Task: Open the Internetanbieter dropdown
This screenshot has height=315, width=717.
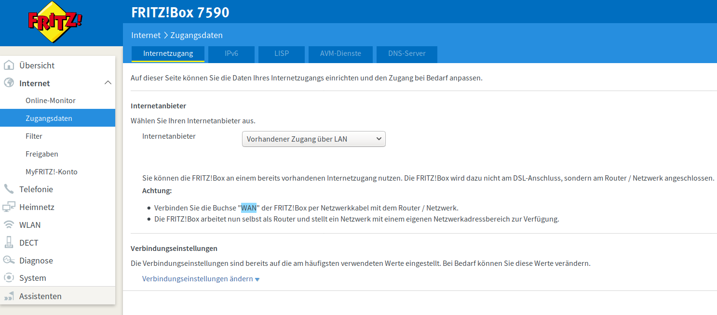Action: [x=313, y=139]
